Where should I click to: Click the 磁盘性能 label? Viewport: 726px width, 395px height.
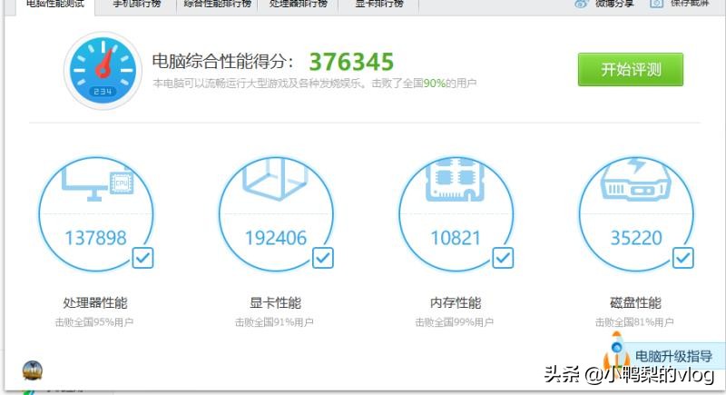click(x=635, y=303)
